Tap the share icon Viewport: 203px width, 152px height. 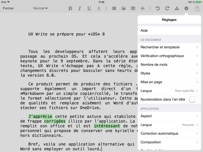(x=197, y=8)
